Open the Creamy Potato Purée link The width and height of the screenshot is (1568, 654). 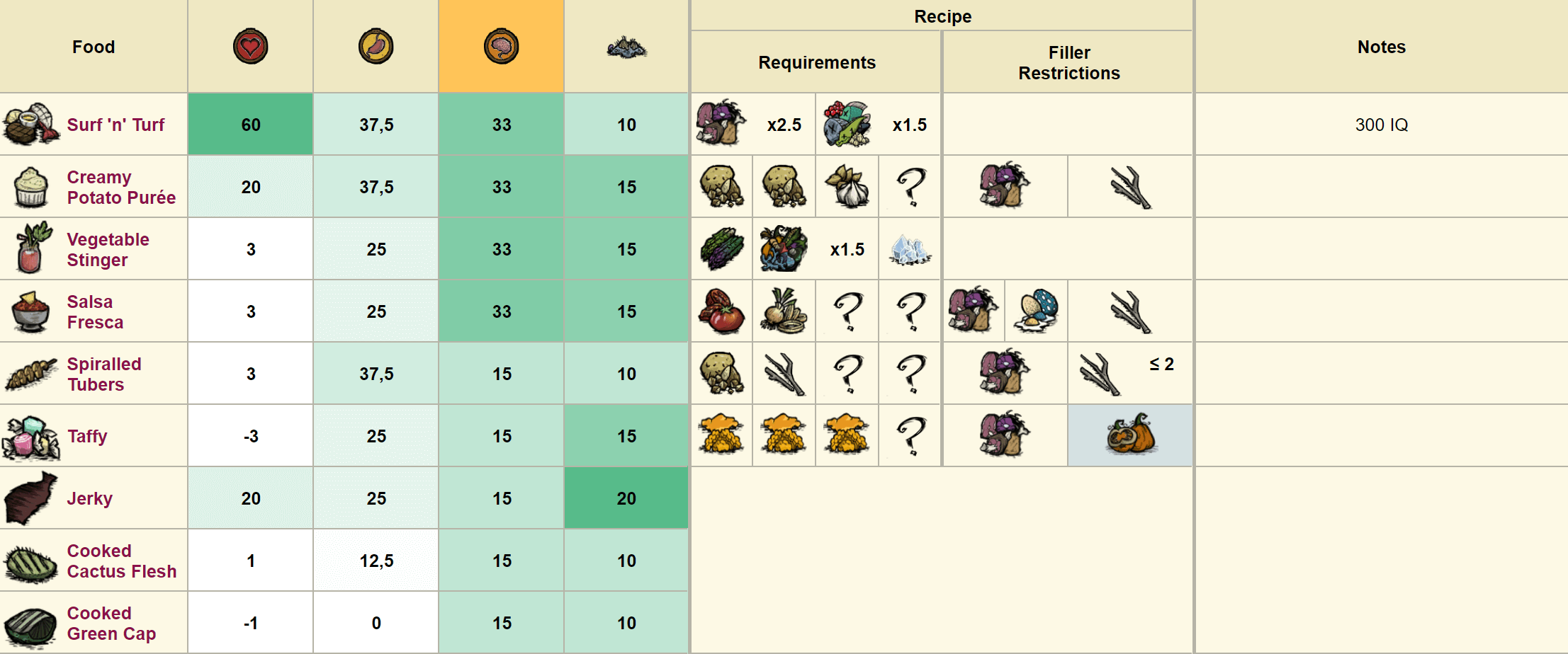[121, 187]
